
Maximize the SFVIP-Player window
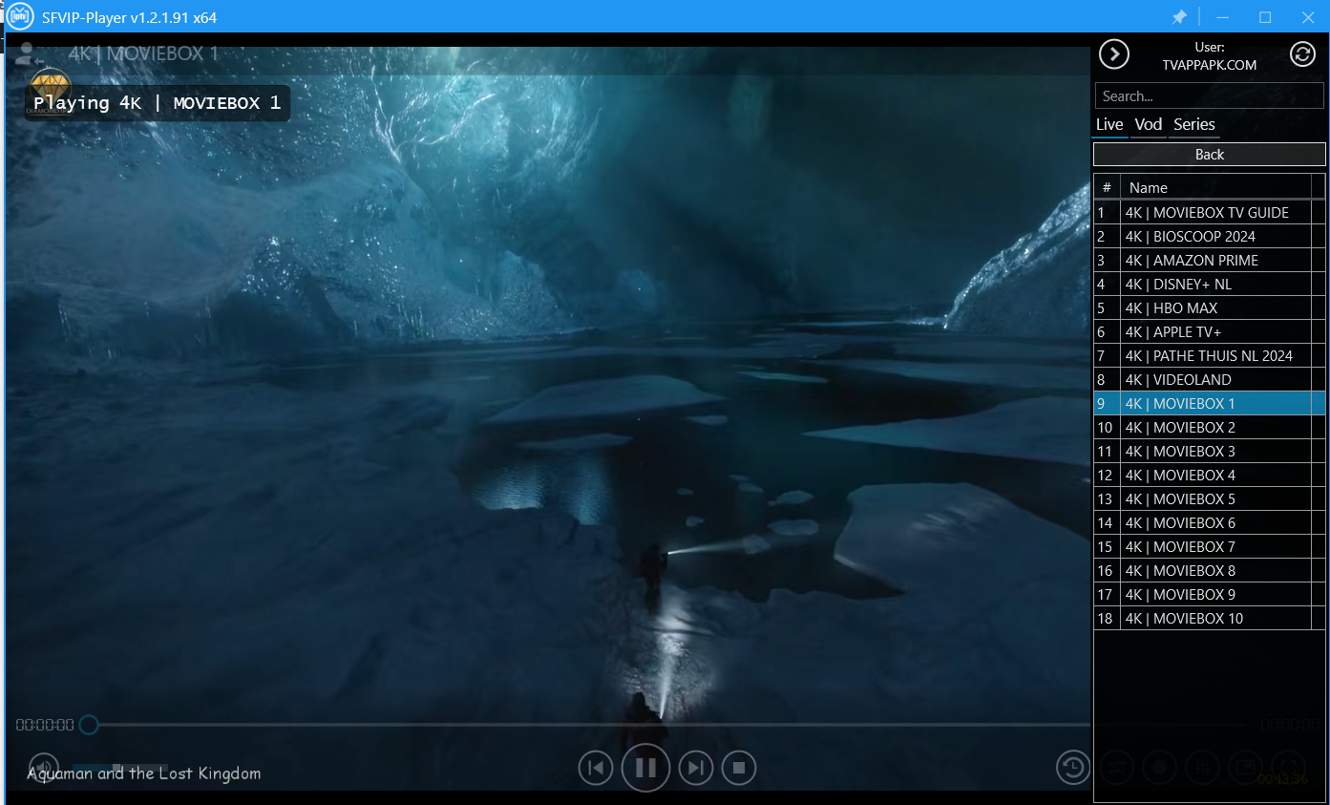pos(1265,17)
